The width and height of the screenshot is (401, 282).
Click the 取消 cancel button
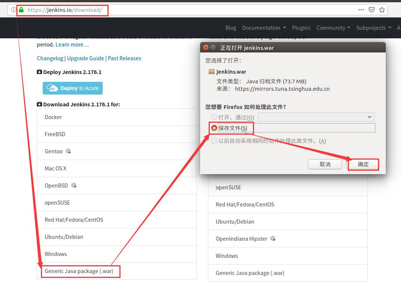[x=325, y=164]
